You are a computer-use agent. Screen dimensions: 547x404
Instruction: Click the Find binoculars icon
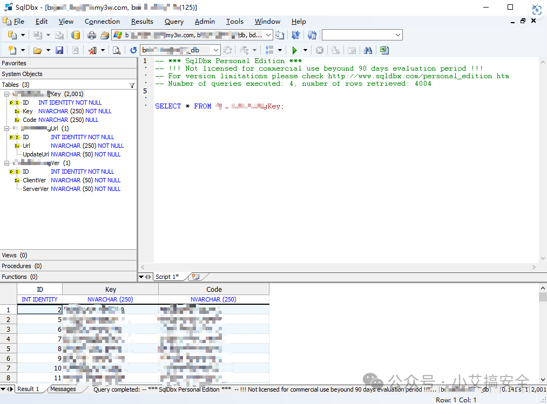click(x=368, y=50)
